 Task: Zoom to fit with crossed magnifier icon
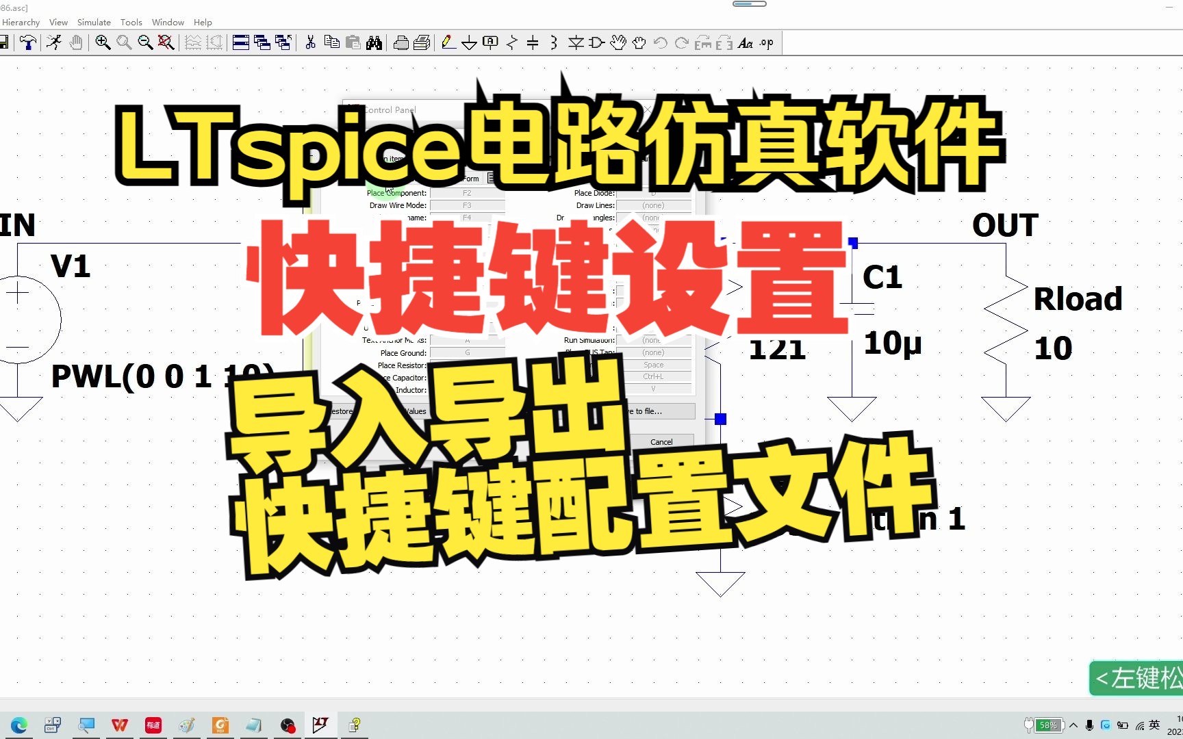[x=166, y=43]
